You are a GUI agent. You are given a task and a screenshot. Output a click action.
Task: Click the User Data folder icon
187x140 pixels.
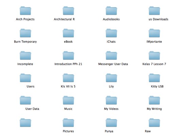tap(26, 100)
